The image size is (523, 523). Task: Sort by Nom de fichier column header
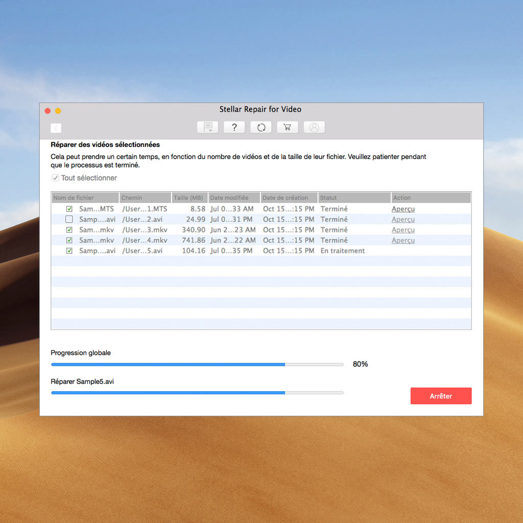[85, 198]
